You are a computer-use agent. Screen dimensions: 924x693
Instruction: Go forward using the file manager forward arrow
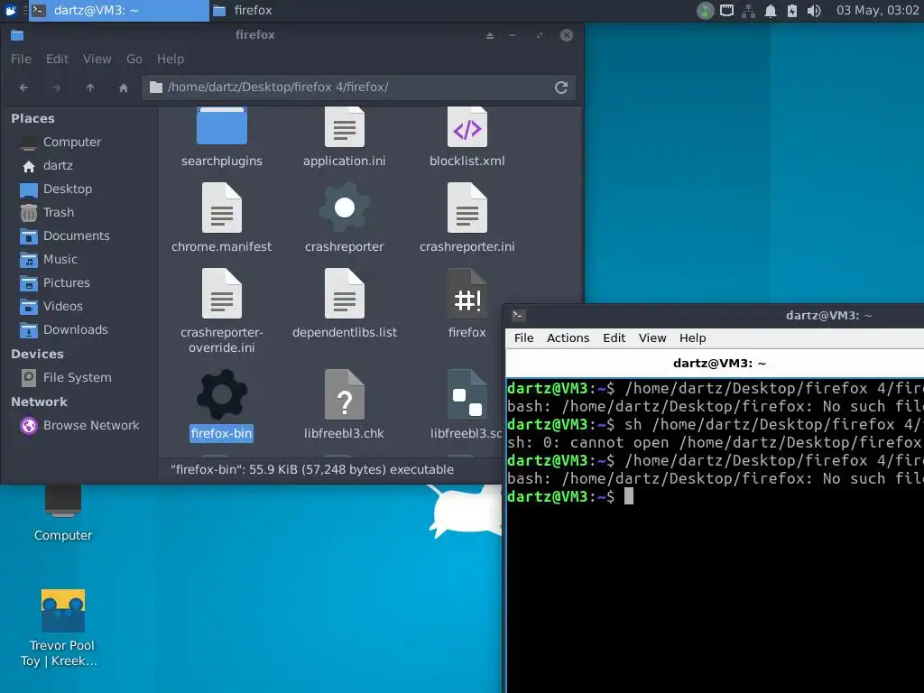57,88
